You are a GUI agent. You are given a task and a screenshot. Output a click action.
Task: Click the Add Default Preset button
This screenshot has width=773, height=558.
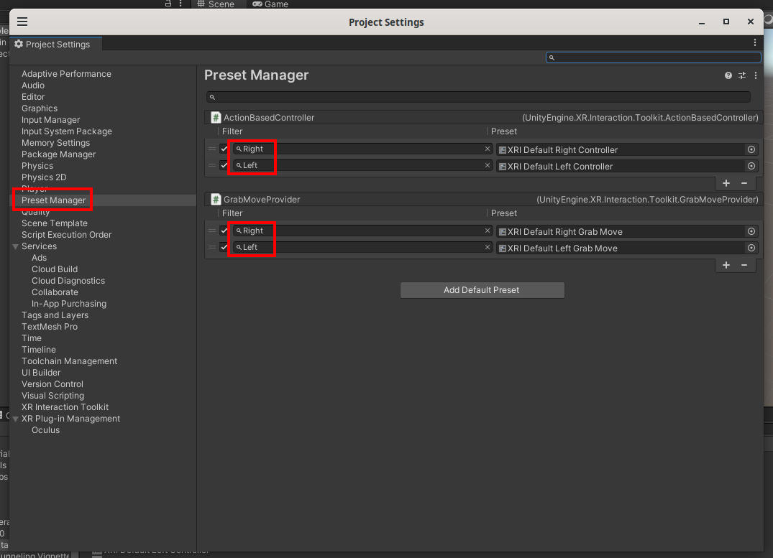click(482, 290)
